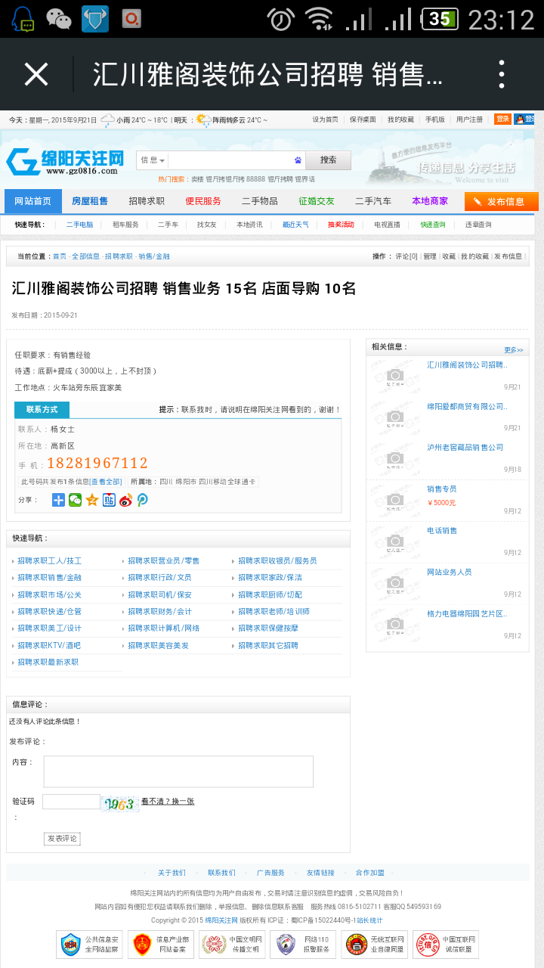Screen dimensions: 544x968
Task: Click the blue plus share icon
Action: pyautogui.click(x=58, y=500)
